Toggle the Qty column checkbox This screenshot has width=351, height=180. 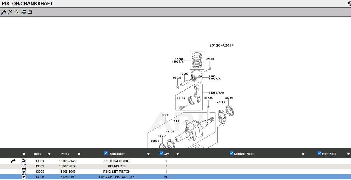point(161,153)
